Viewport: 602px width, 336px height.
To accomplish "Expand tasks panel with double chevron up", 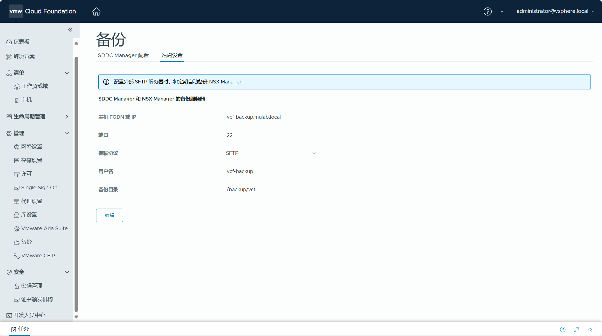I will [x=590, y=330].
